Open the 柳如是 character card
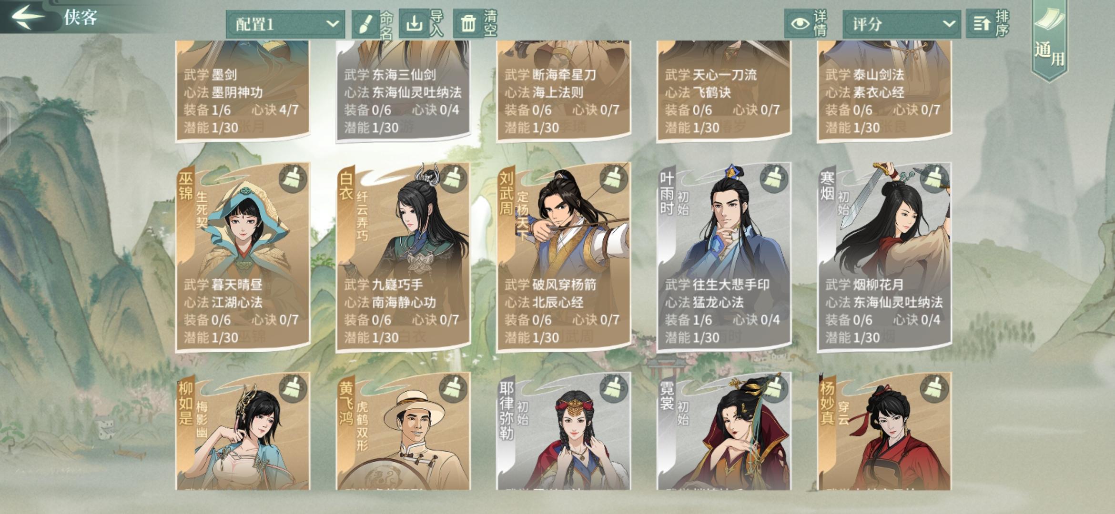This screenshot has height=514, width=1115. (x=243, y=431)
